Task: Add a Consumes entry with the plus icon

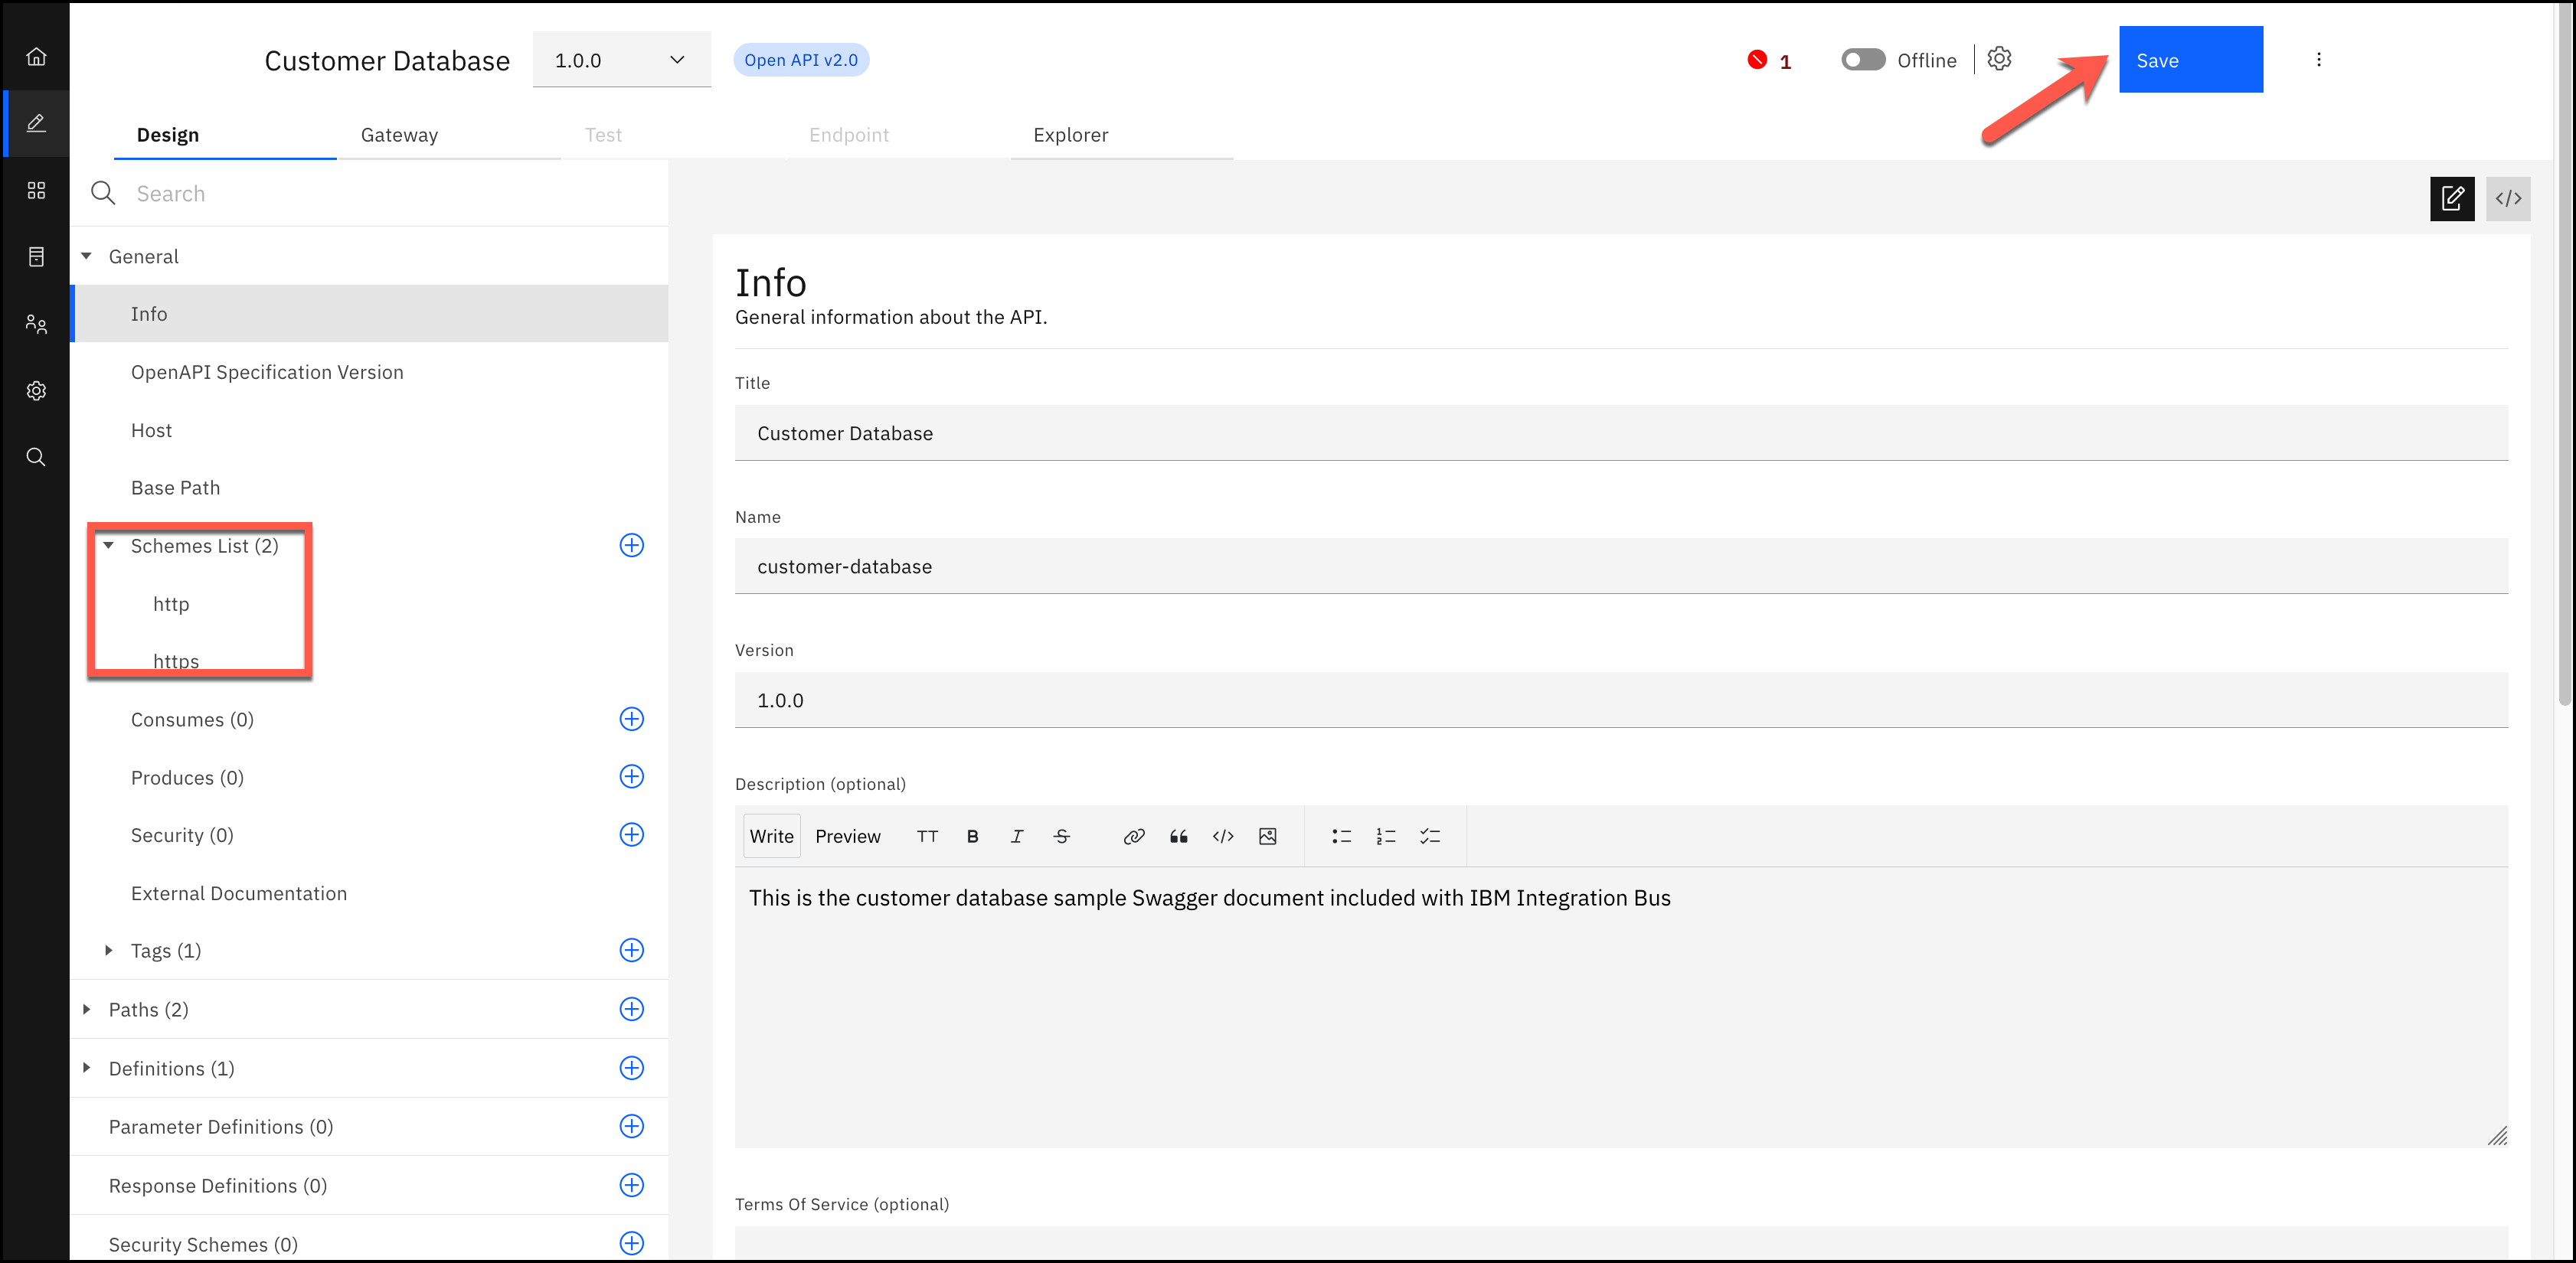Action: tap(632, 719)
